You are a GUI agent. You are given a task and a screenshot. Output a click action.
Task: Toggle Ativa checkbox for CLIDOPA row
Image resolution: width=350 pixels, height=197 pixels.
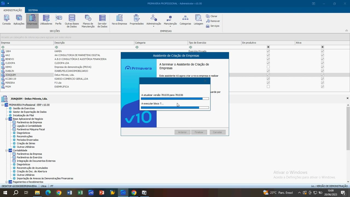323,63
